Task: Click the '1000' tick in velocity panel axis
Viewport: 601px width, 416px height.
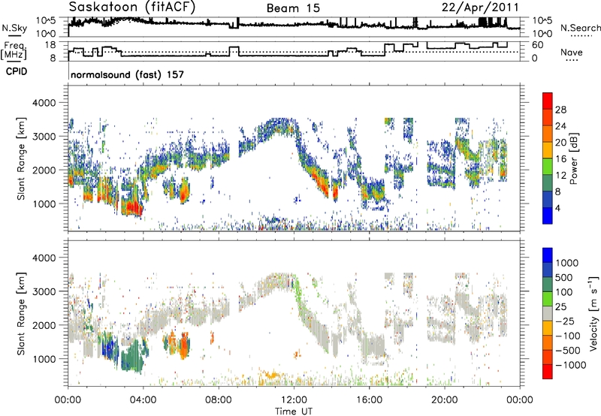Action: point(44,359)
